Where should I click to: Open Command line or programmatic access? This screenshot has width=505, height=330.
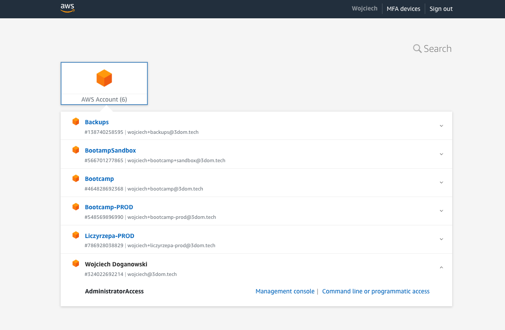pyautogui.click(x=375, y=291)
